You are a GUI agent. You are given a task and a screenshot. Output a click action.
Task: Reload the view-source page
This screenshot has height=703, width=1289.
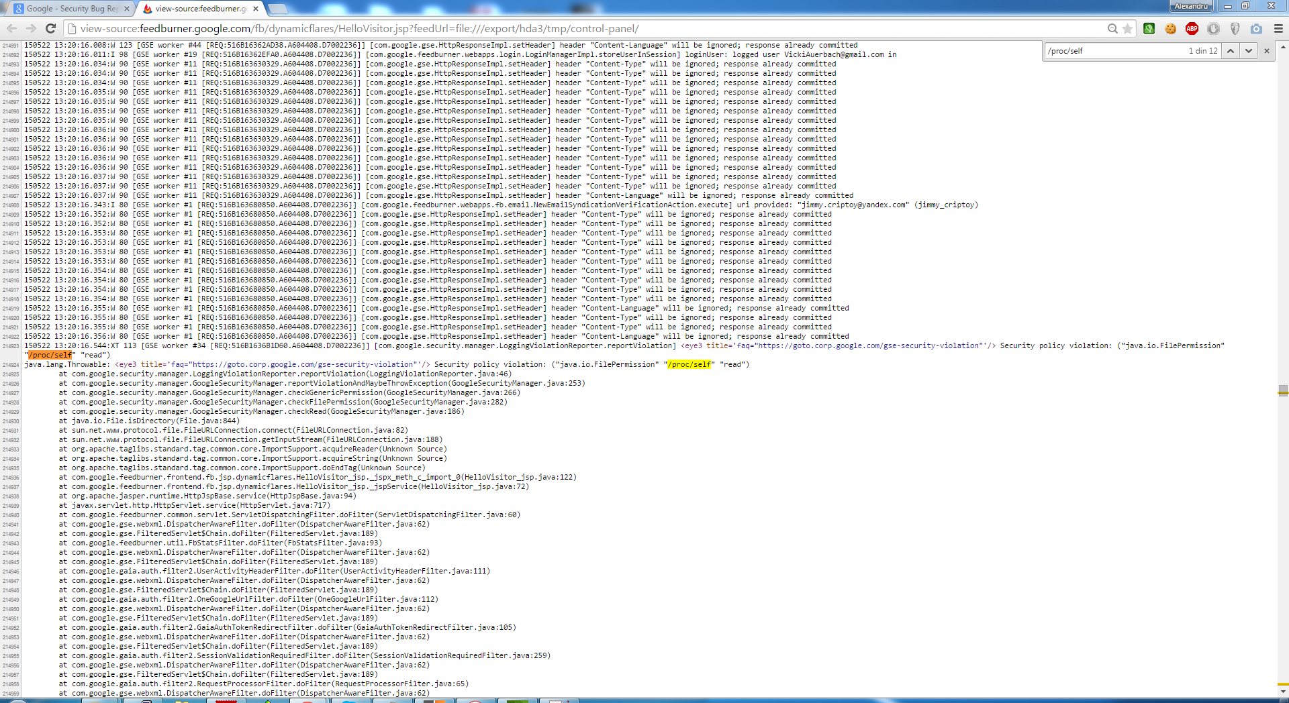50,28
